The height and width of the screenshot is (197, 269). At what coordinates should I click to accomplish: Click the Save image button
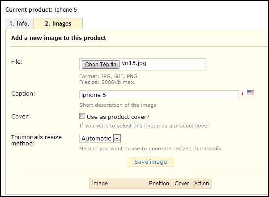[150, 162]
